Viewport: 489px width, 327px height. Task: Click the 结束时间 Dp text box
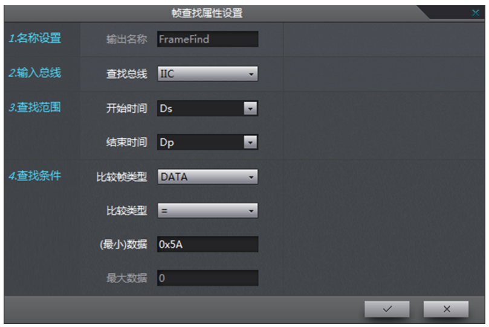(201, 142)
